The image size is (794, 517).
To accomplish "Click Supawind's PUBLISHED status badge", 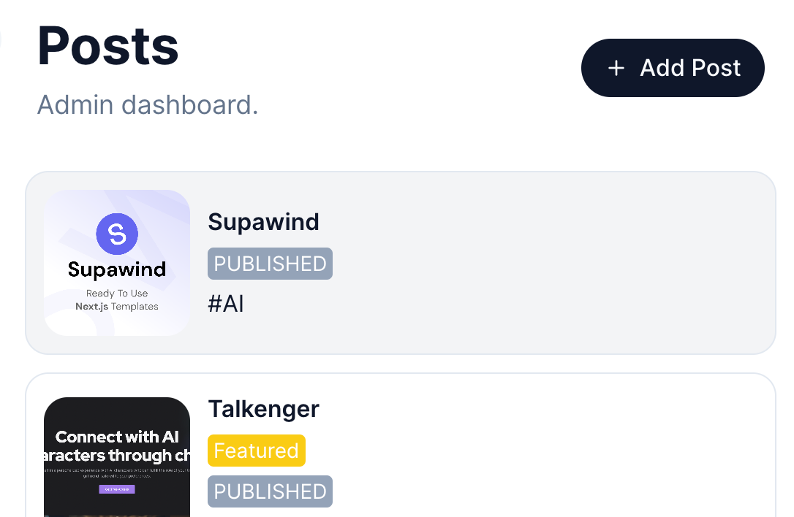I will click(x=270, y=264).
